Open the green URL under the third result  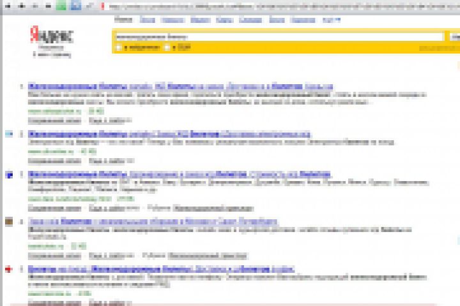coord(70,199)
